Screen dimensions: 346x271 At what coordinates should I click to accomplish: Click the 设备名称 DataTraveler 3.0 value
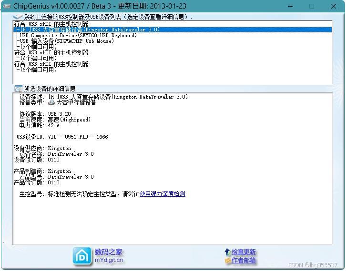tap(71, 154)
